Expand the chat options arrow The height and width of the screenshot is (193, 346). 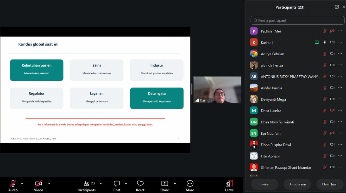click(126, 183)
